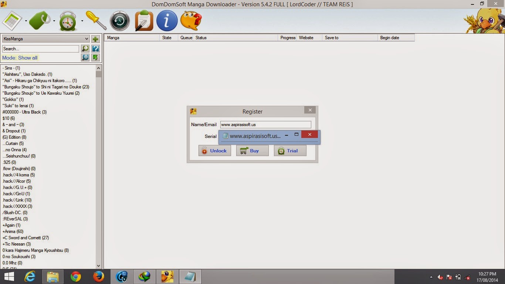This screenshot has height=284, width=505.
Task: Click the Queue column header
Action: pos(186,38)
